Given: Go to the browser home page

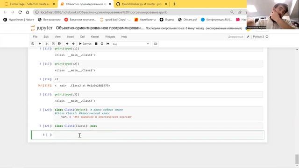Looking at the screenshot, I should 28,12.
